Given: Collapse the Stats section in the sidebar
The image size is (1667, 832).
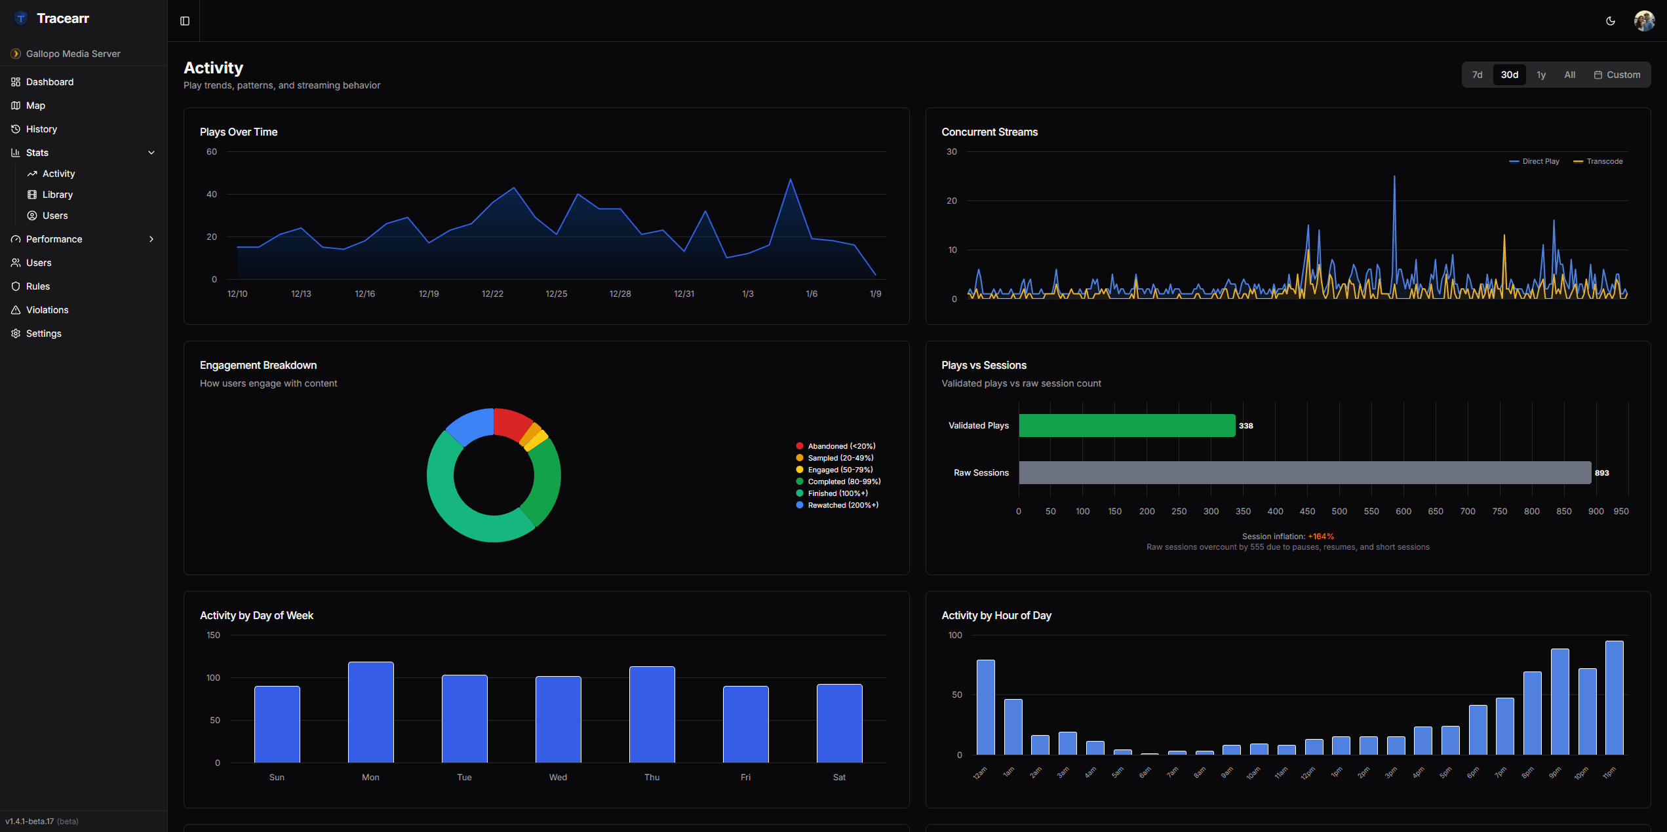Looking at the screenshot, I should point(151,152).
